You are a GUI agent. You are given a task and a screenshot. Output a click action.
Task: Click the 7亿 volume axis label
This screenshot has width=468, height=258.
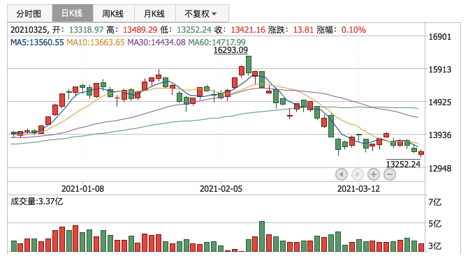click(434, 203)
